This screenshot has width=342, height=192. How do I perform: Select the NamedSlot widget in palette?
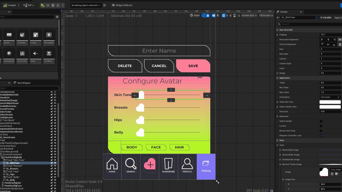(49, 38)
